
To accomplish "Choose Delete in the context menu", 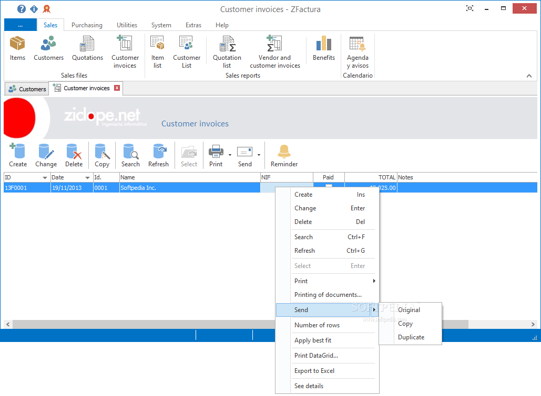I will (x=327, y=222).
